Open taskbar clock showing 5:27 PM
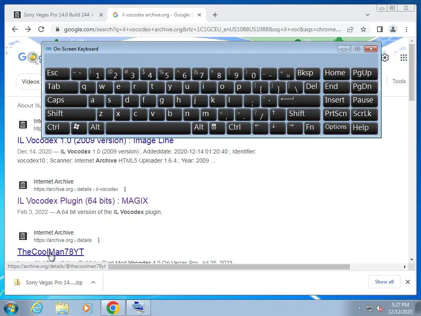The height and width of the screenshot is (316, 421). 400,308
